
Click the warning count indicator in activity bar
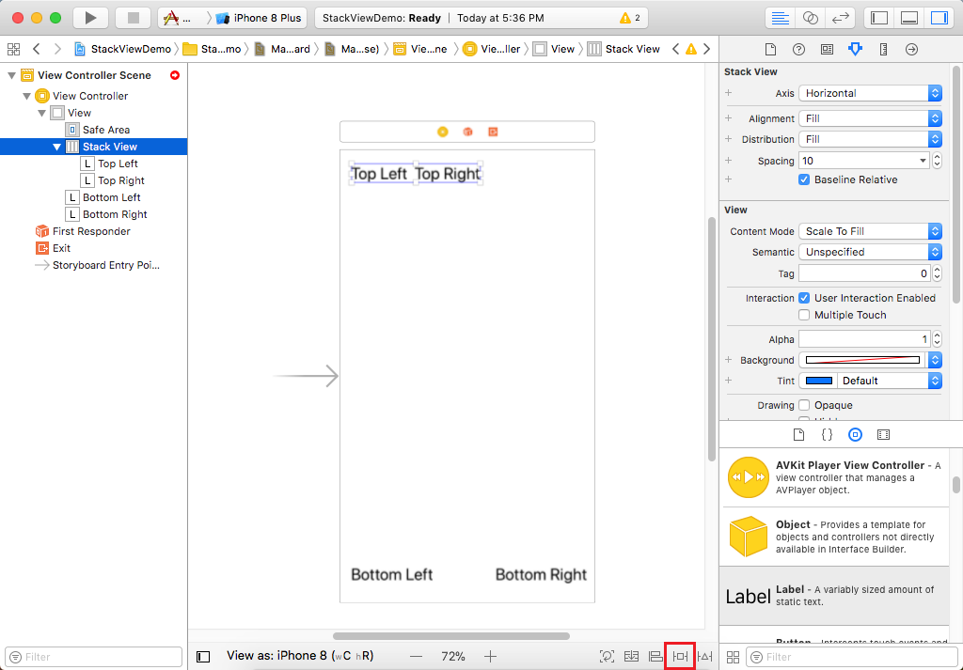pos(631,18)
